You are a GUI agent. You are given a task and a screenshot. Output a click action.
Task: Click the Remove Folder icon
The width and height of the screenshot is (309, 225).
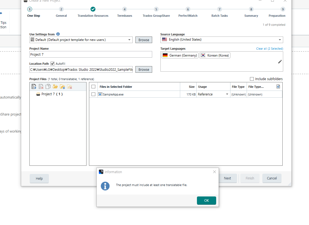[x=69, y=86]
